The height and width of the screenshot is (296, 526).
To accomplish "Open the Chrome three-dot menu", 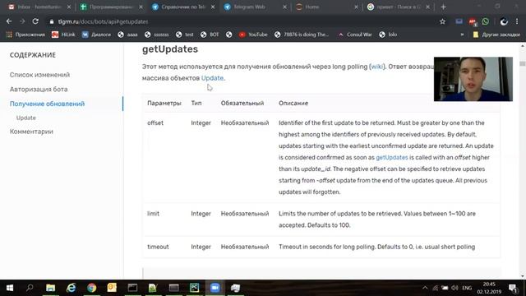I will [x=517, y=21].
